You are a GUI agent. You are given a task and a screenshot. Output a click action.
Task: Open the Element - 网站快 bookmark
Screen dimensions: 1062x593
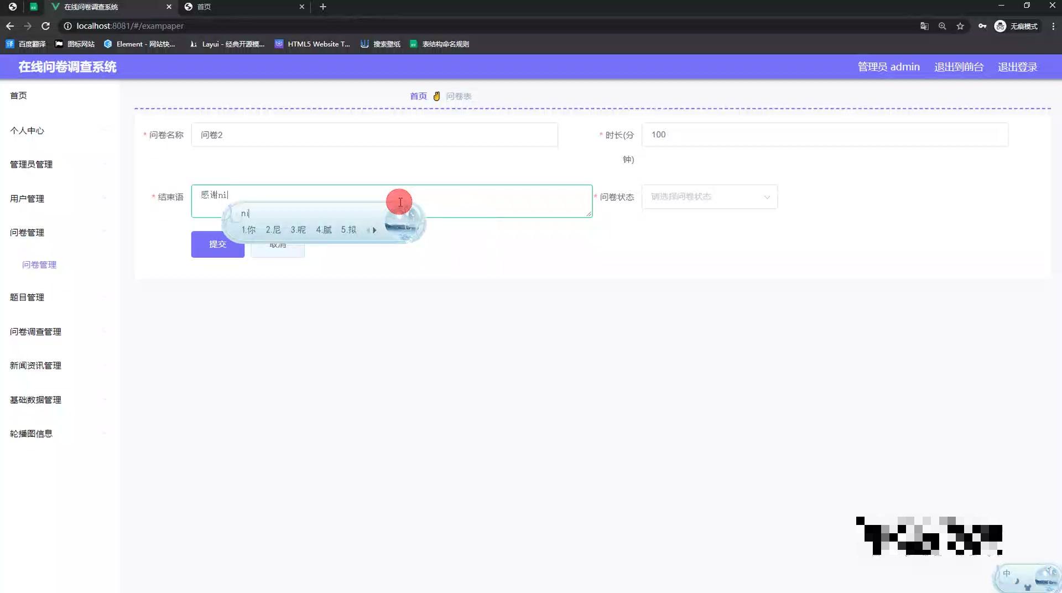(x=140, y=44)
